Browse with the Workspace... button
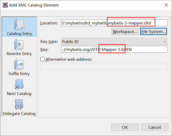172x136 pixels. click(x=125, y=32)
